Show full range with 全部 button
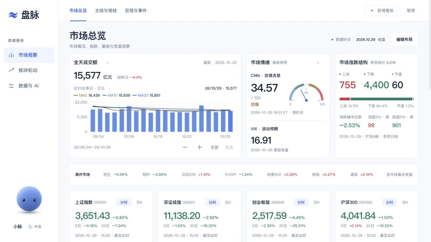 tap(214, 147)
